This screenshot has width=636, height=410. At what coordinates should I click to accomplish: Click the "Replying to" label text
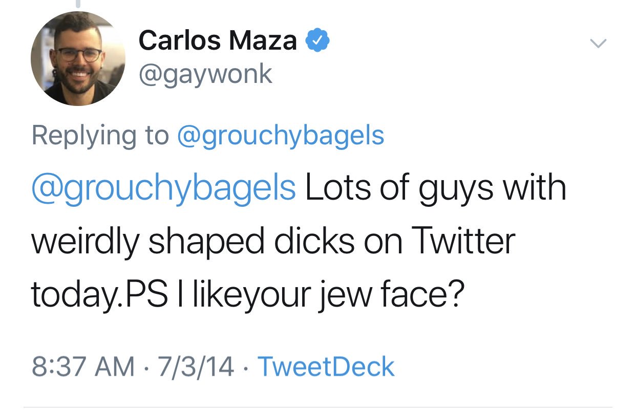tap(100, 135)
